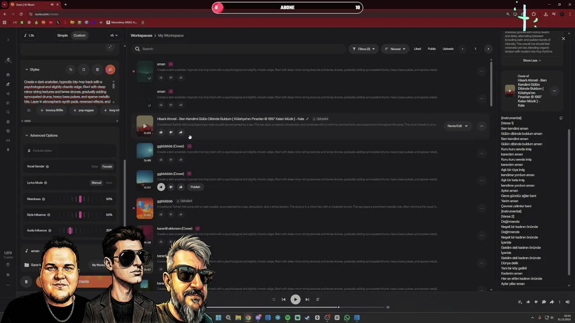
Task: Toggle the Uploads filter
Action: point(448,49)
